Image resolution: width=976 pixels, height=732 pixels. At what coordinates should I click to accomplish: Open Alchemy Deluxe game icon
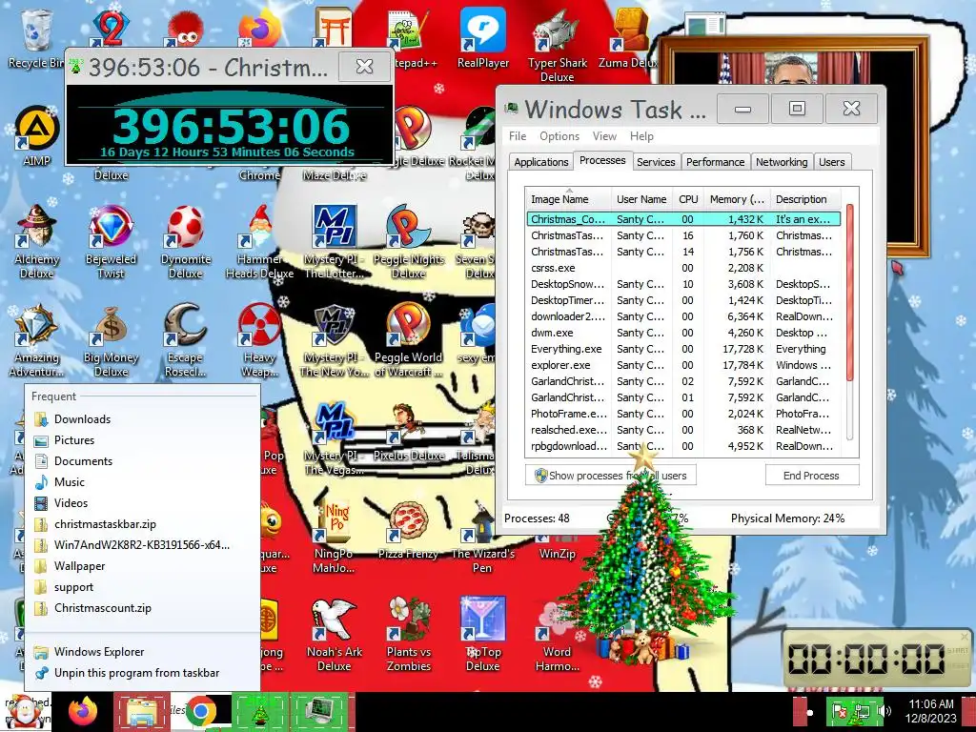pos(36,241)
